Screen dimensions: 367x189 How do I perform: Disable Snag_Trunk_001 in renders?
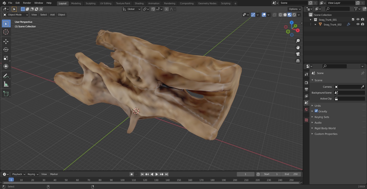point(363,19)
